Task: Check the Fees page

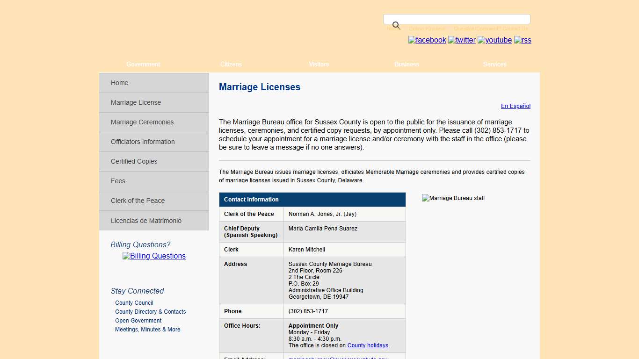Action: click(118, 181)
